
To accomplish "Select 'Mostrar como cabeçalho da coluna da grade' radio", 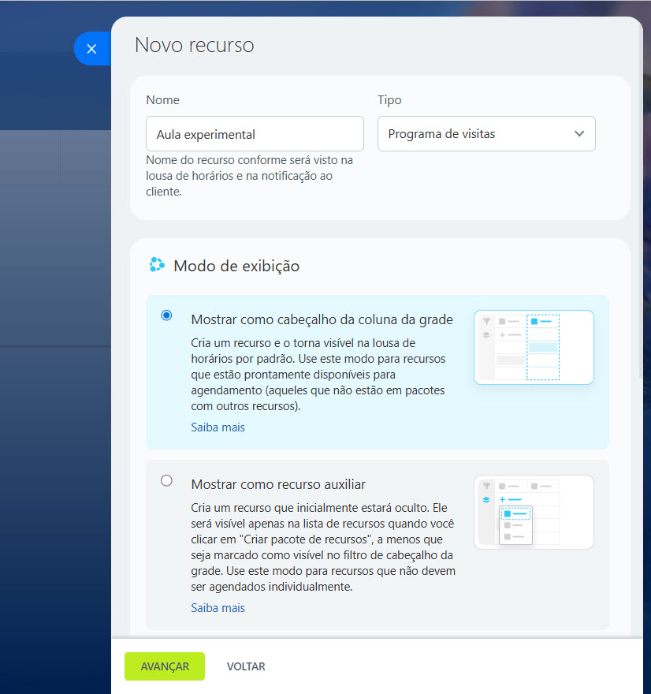I will coord(166,315).
